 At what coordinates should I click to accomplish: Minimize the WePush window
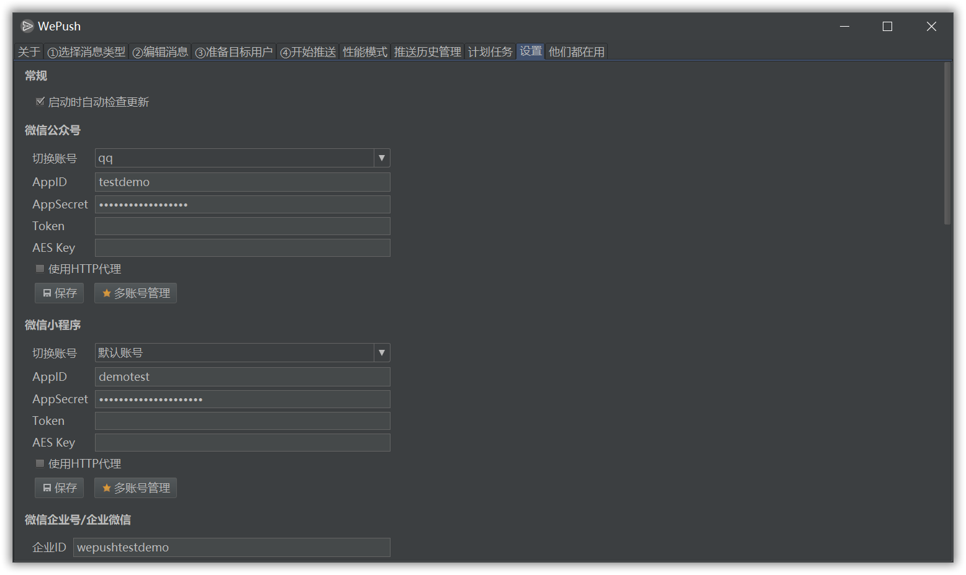[x=845, y=26]
